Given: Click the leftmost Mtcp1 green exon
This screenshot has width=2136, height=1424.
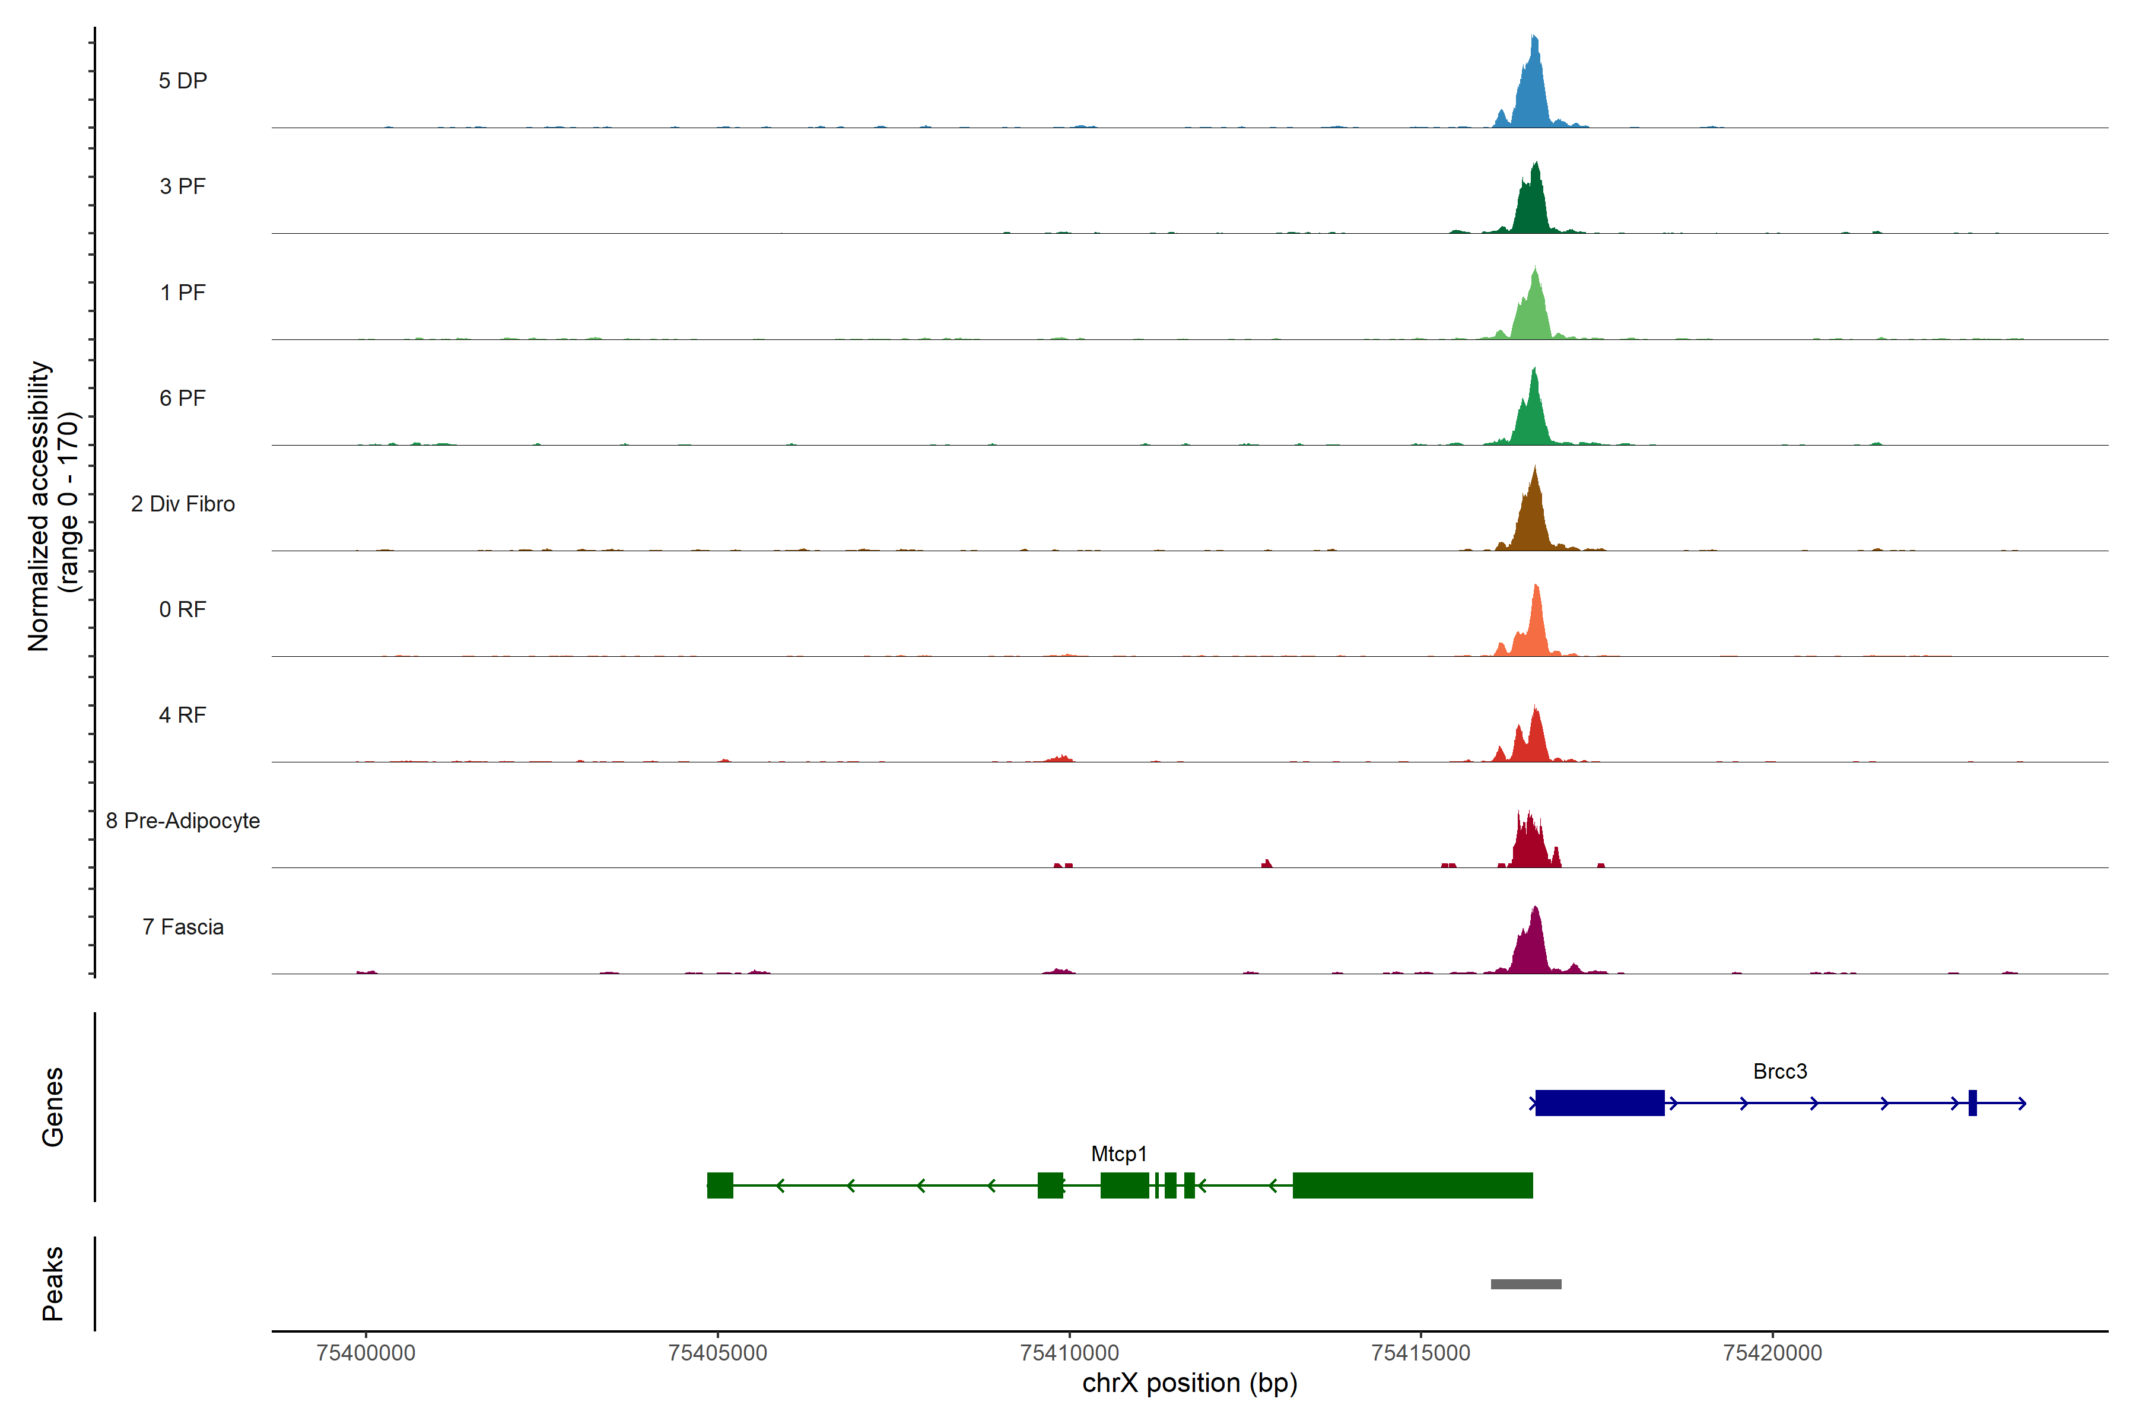Looking at the screenshot, I should point(720,1185).
